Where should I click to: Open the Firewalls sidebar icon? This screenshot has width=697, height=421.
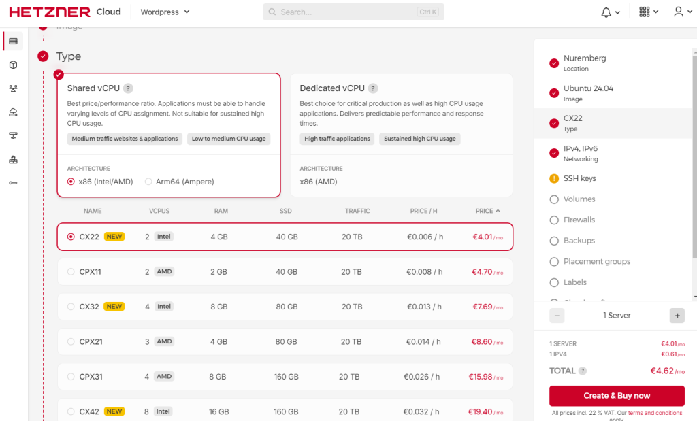click(x=13, y=160)
